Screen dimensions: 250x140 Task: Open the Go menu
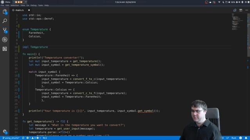[x=28, y=5]
